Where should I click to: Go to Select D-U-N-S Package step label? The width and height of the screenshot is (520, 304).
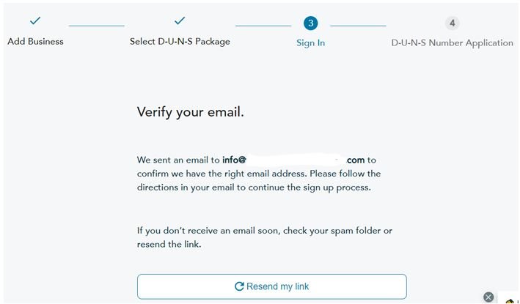pyautogui.click(x=180, y=42)
